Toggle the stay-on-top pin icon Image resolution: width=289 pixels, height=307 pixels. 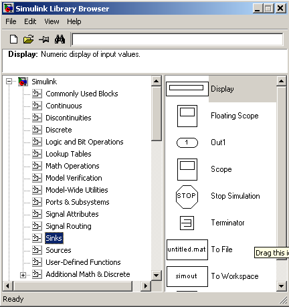44,39
